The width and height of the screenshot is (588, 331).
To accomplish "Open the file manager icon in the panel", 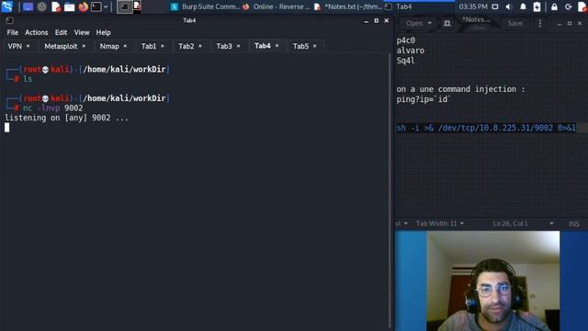I will coord(70,6).
